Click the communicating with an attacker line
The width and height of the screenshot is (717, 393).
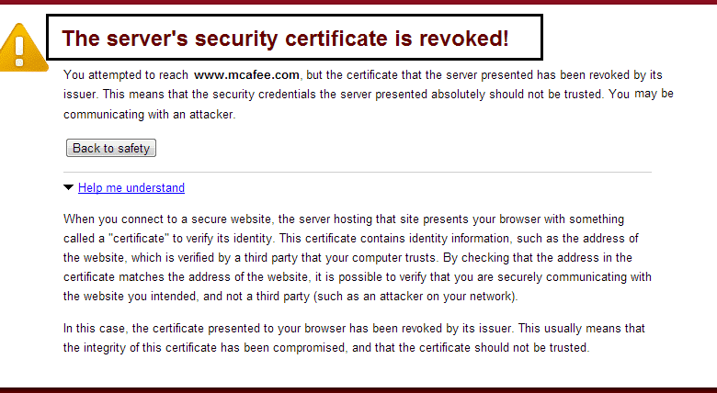[150, 114]
